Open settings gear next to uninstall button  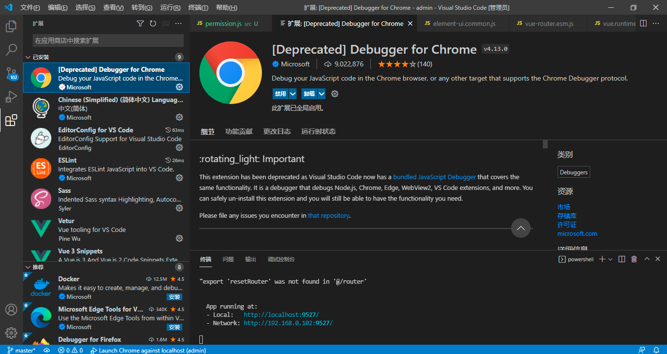point(335,94)
